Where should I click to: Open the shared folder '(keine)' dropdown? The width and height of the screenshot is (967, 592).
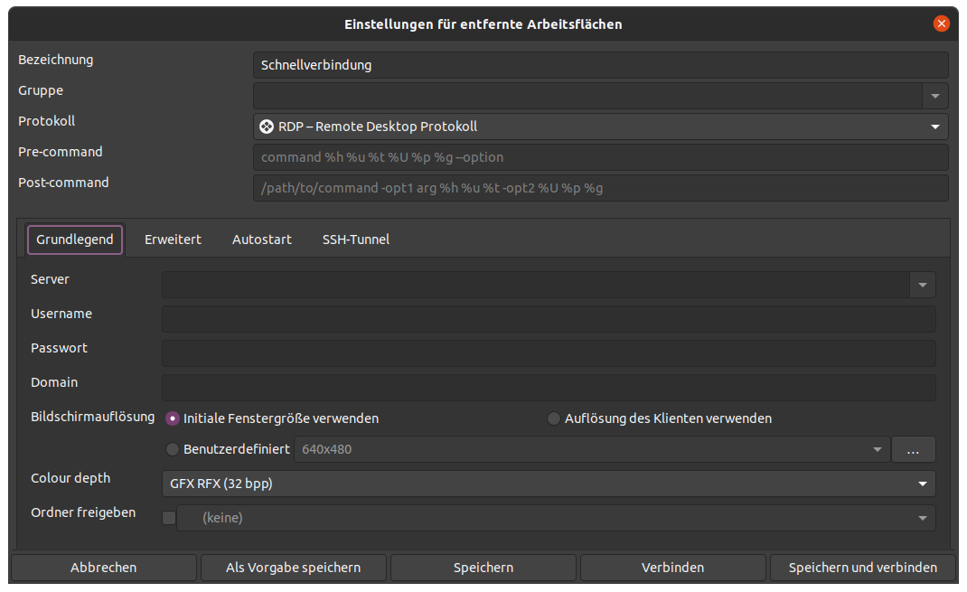[556, 518]
